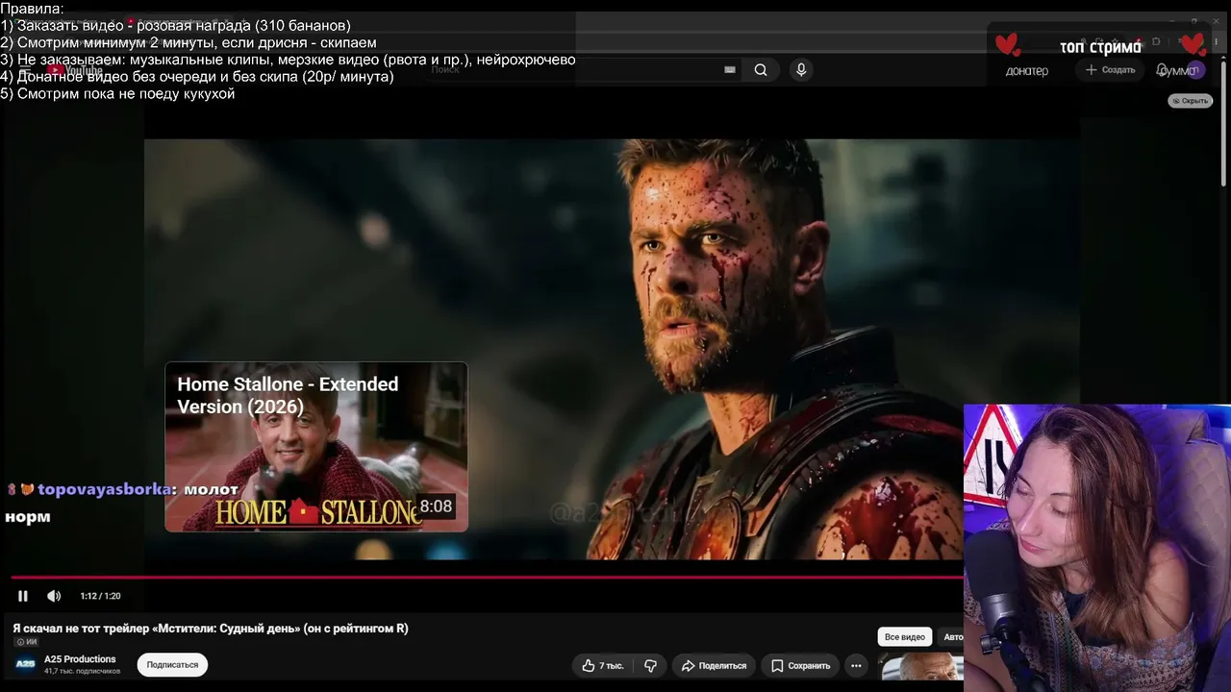Save the video with Сохранить
The width and height of the screenshot is (1231, 692).
(800, 665)
